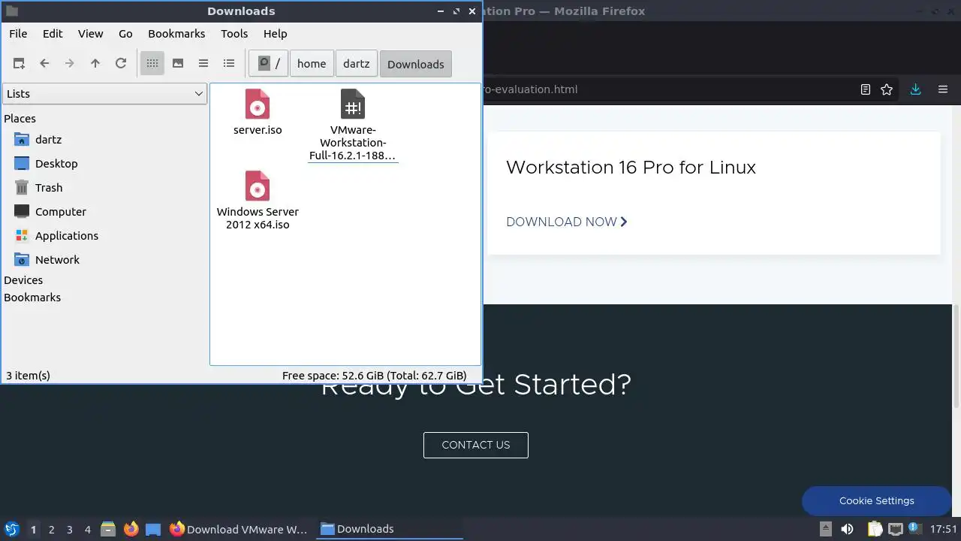Click the free space status bar text
Viewport: 961px width, 541px height.
(374, 376)
